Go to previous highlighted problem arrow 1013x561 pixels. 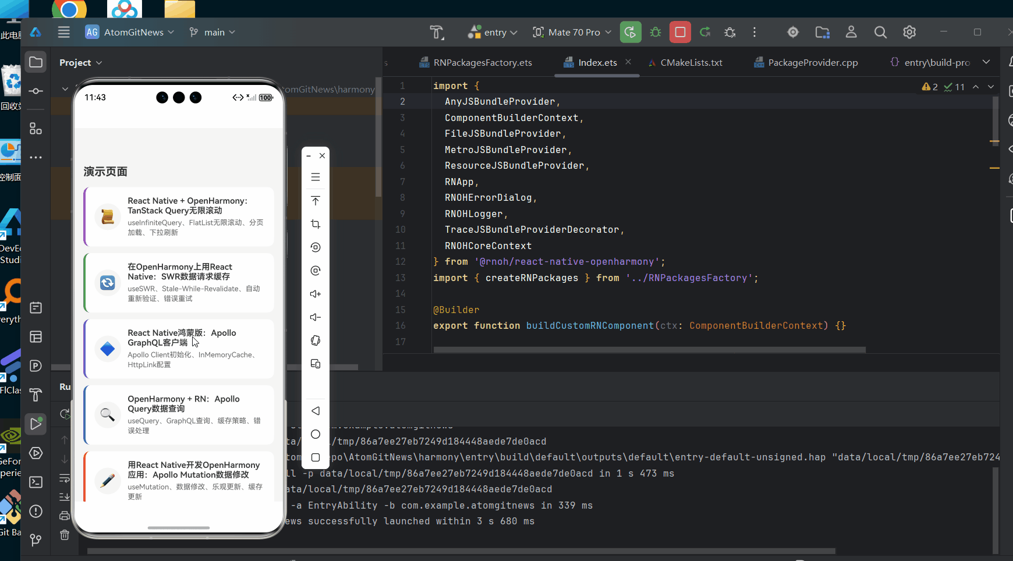[x=976, y=87]
